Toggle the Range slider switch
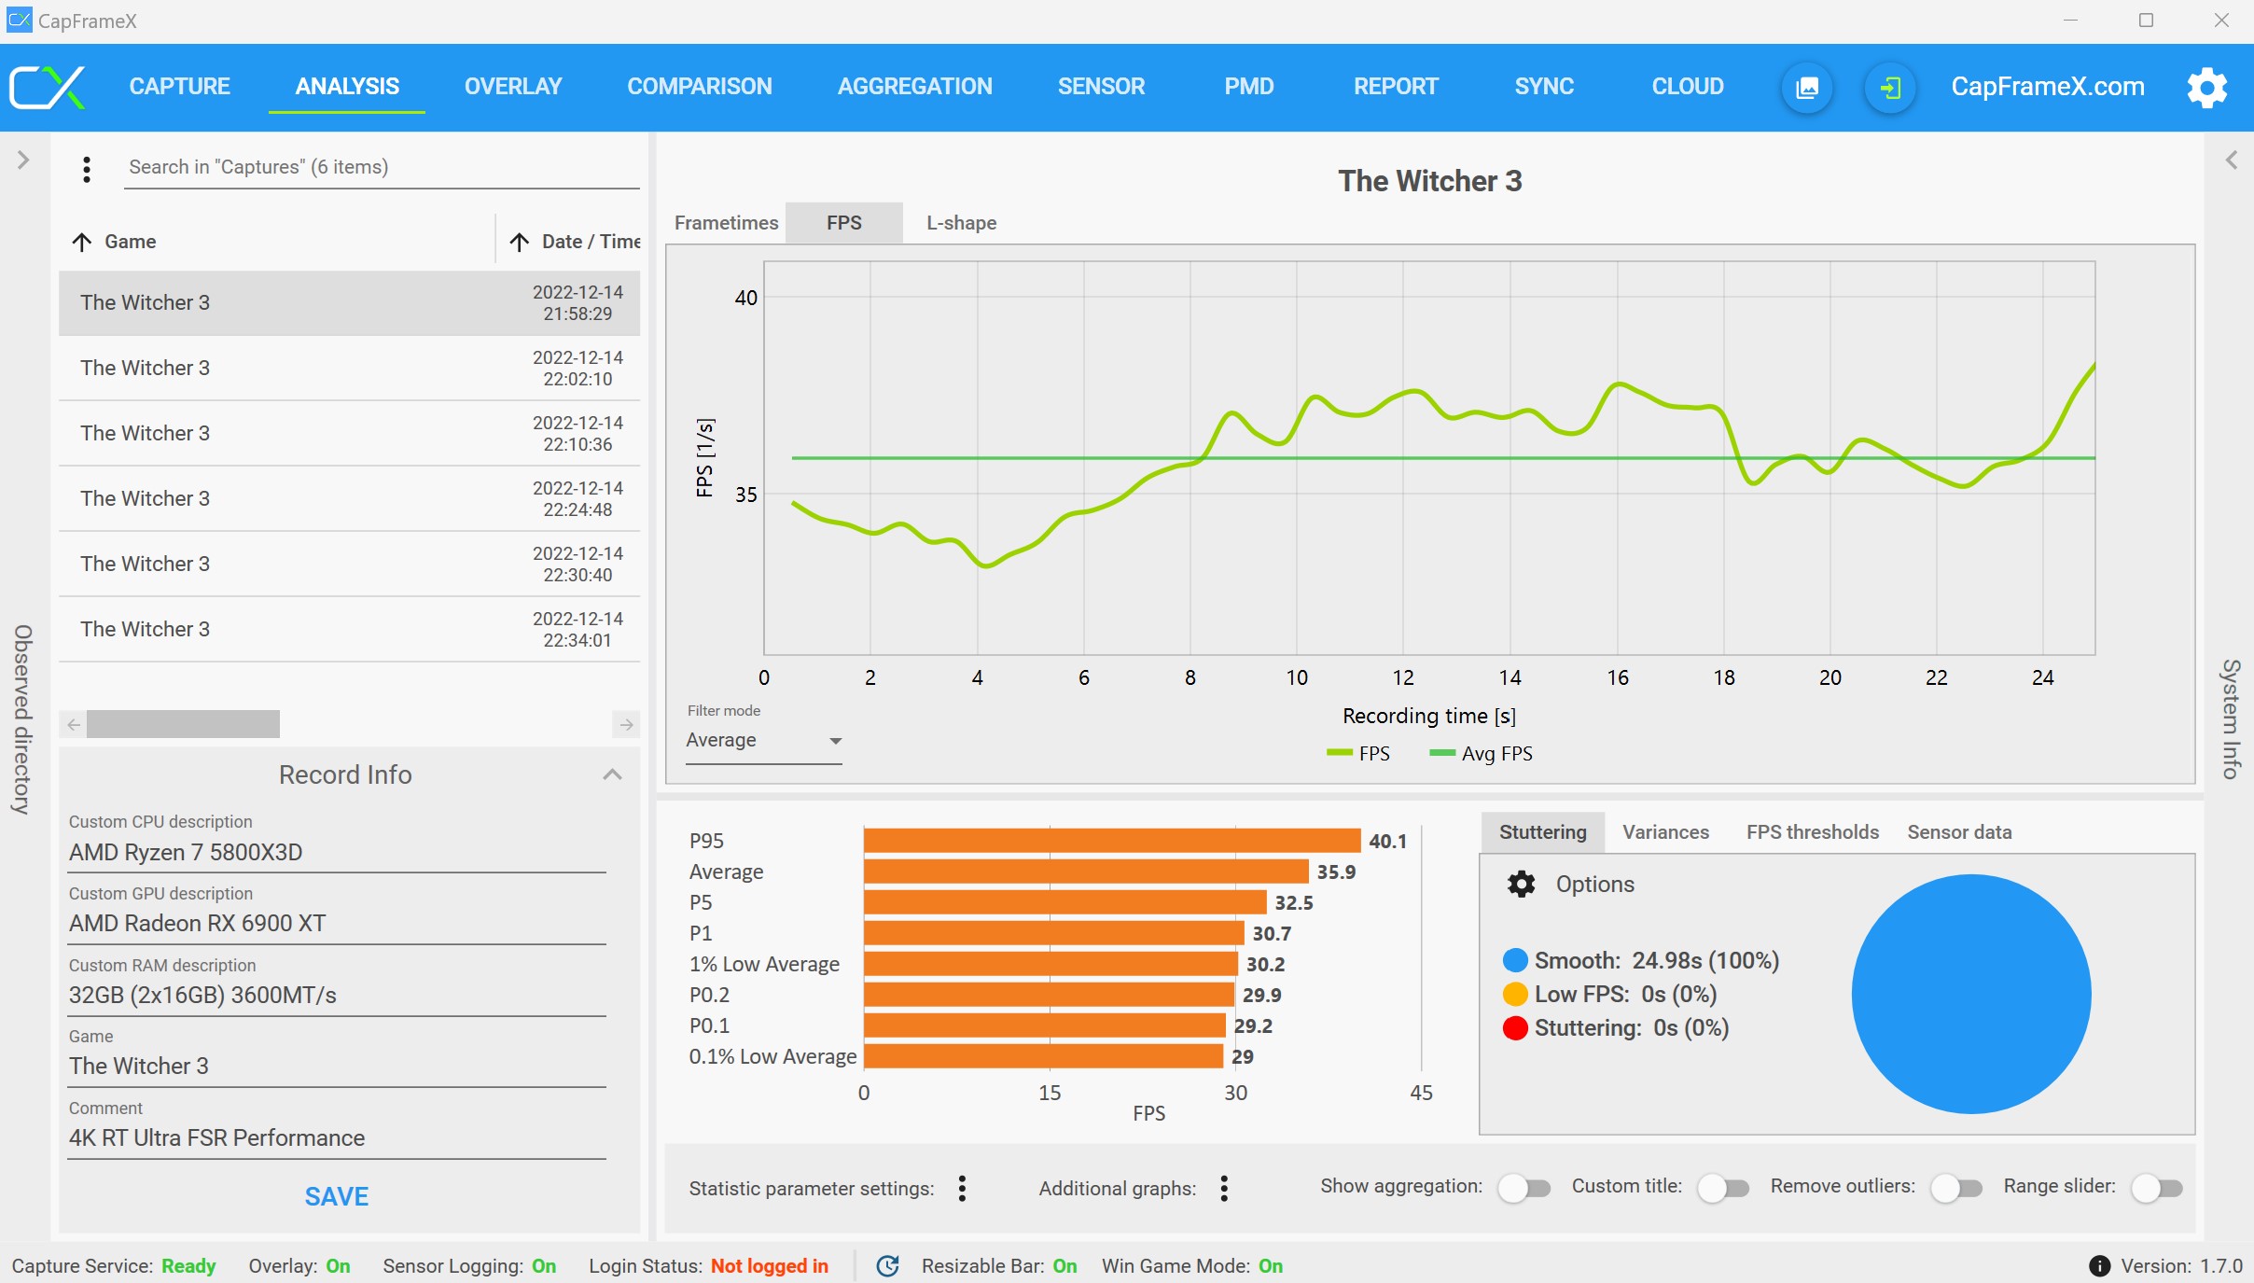 2157,1188
